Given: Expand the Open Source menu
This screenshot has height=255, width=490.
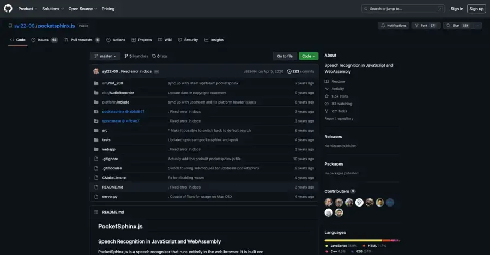Looking at the screenshot, I should coord(82,9).
